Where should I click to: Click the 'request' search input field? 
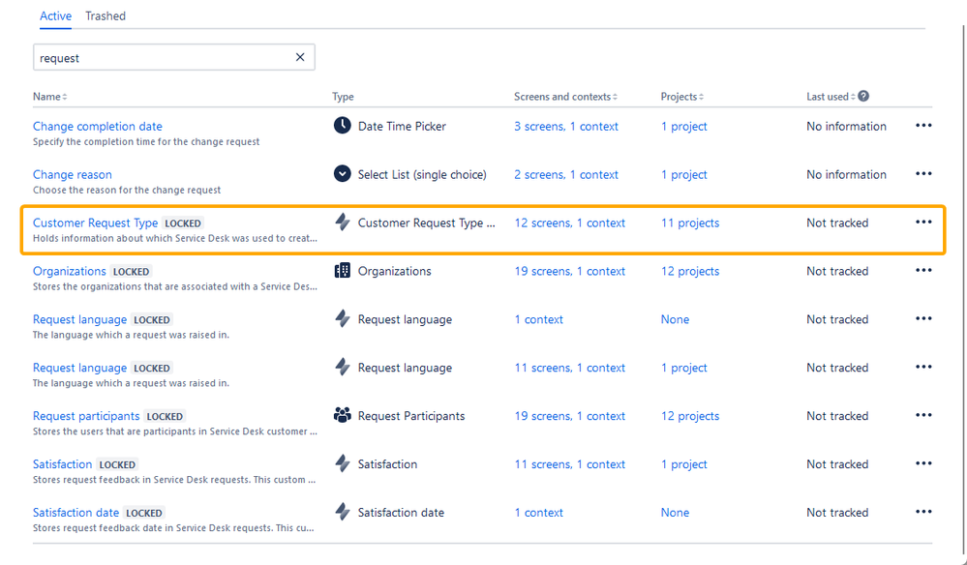pos(174,57)
